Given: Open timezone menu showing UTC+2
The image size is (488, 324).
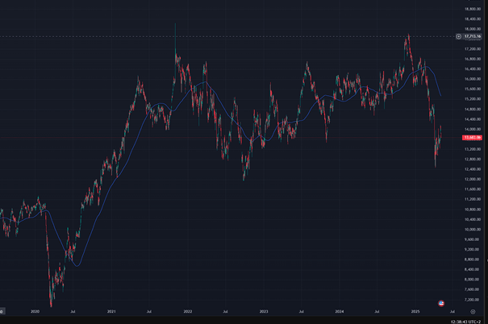Looking at the screenshot, I should click(x=466, y=322).
